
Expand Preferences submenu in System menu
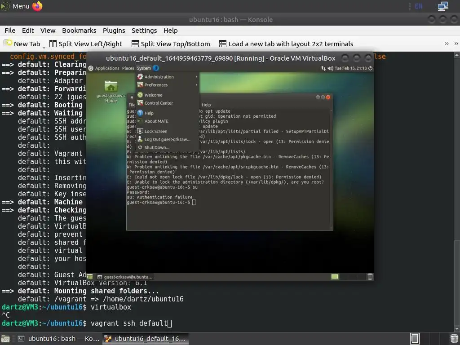pos(168,85)
